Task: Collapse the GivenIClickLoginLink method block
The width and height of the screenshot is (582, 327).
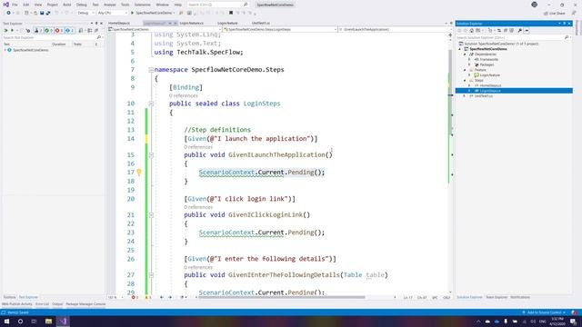Action: click(151, 215)
